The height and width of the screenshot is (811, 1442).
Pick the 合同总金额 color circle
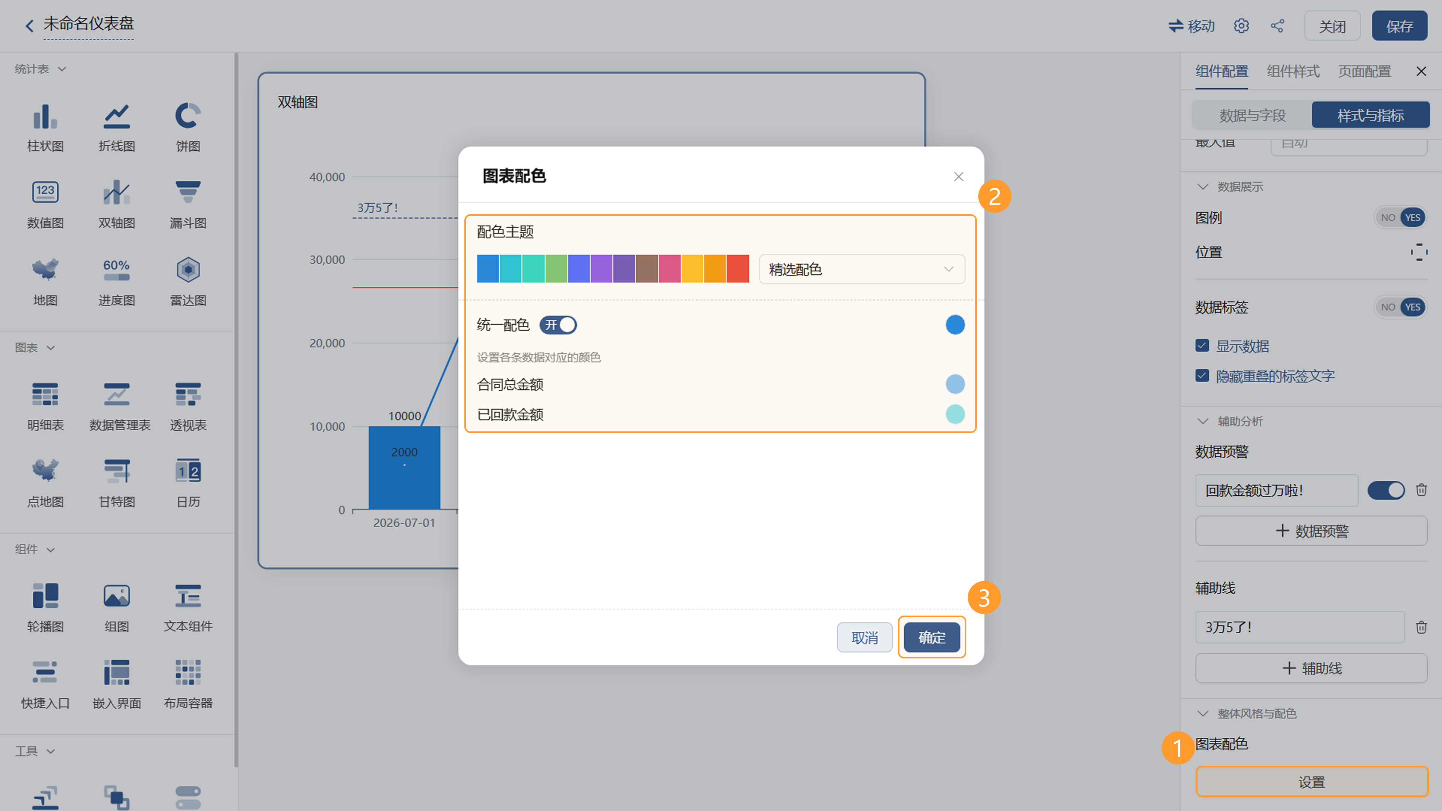click(955, 384)
